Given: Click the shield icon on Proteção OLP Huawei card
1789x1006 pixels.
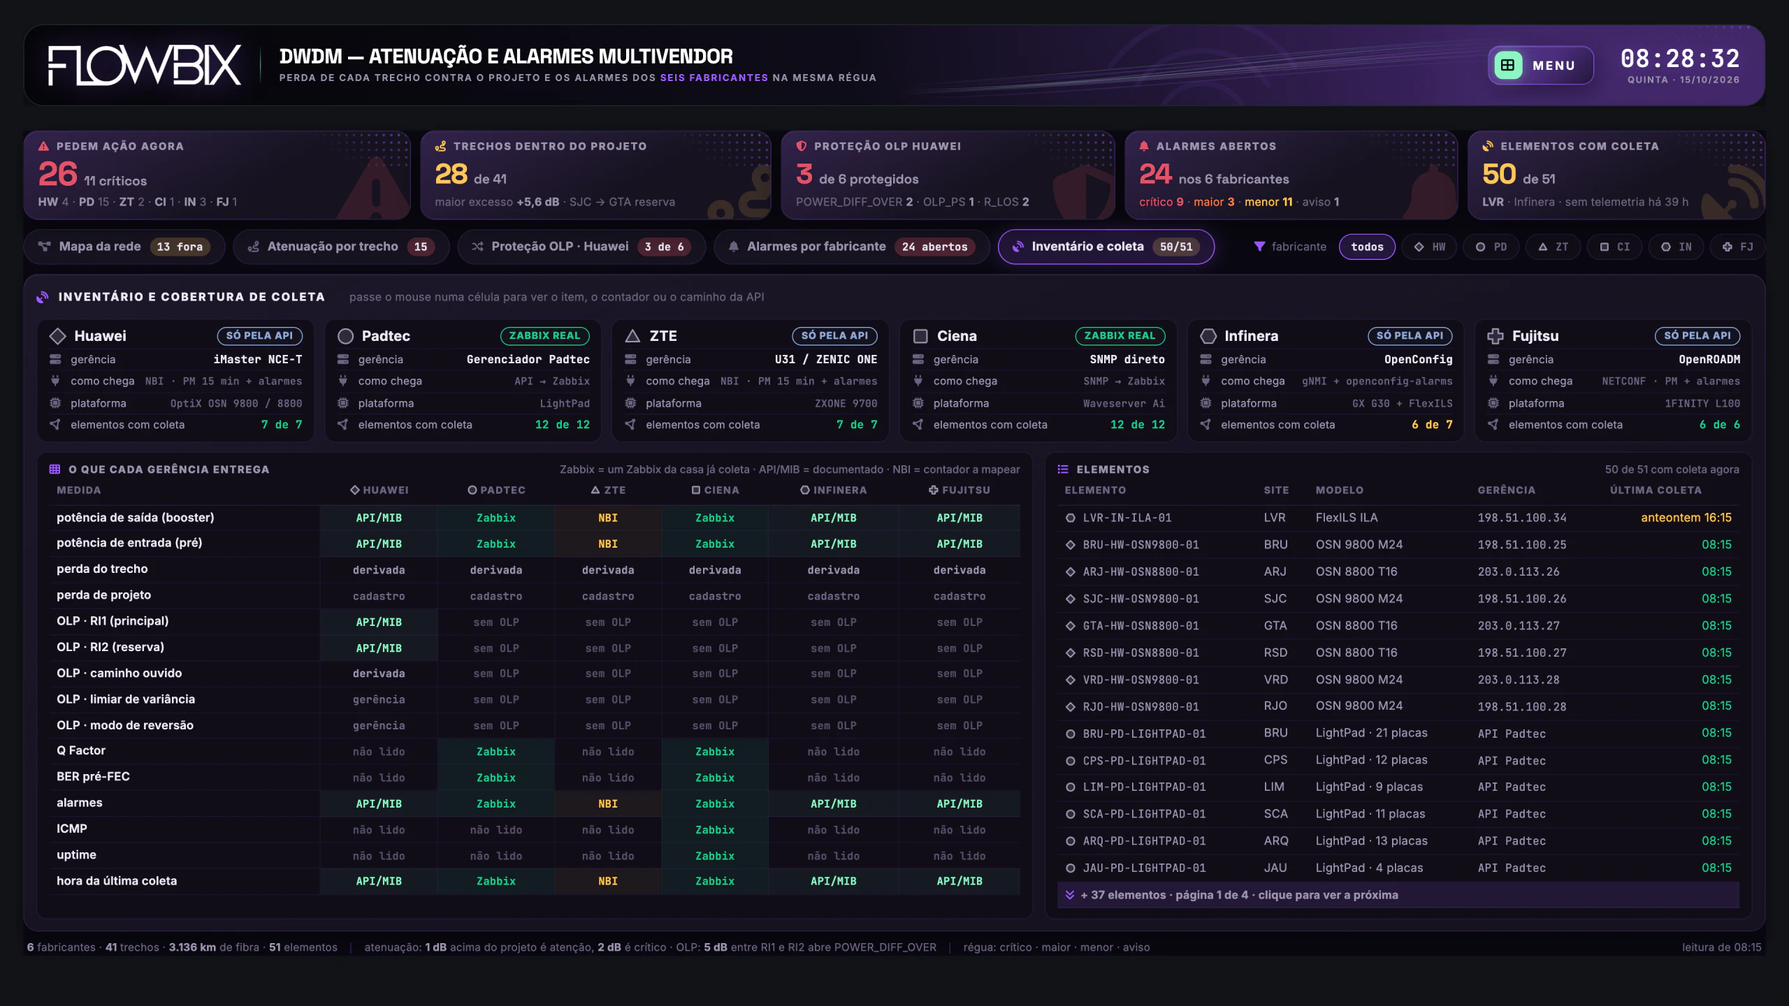Looking at the screenshot, I should (802, 146).
